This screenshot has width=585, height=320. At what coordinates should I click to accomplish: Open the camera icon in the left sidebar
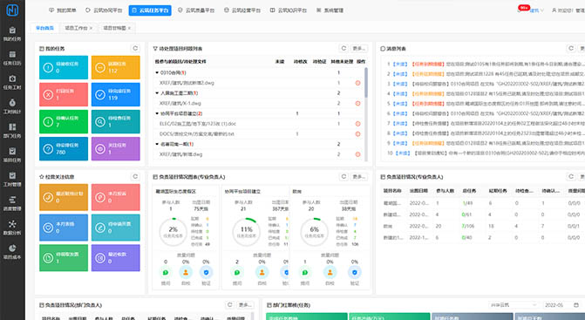point(12,78)
